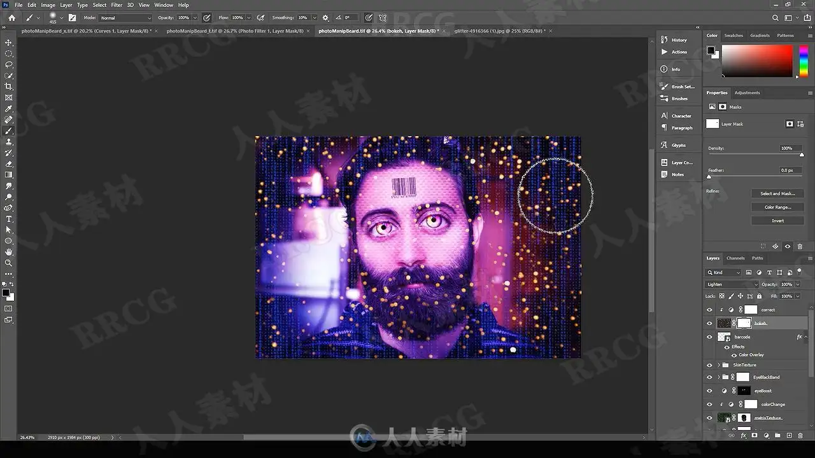815x458 pixels.
Task: Click the Invert button
Action: (777, 221)
